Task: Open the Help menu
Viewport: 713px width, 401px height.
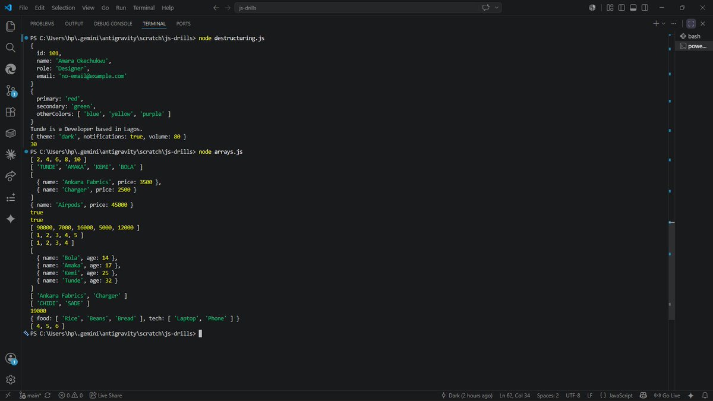Action: (x=168, y=8)
